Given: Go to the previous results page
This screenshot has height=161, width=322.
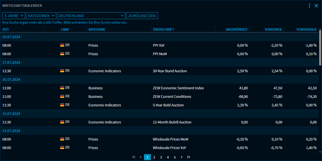Looking at the screenshot, I should click(141, 157).
